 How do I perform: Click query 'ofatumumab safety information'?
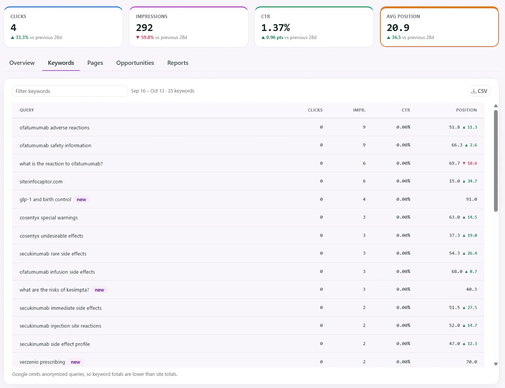click(56, 145)
